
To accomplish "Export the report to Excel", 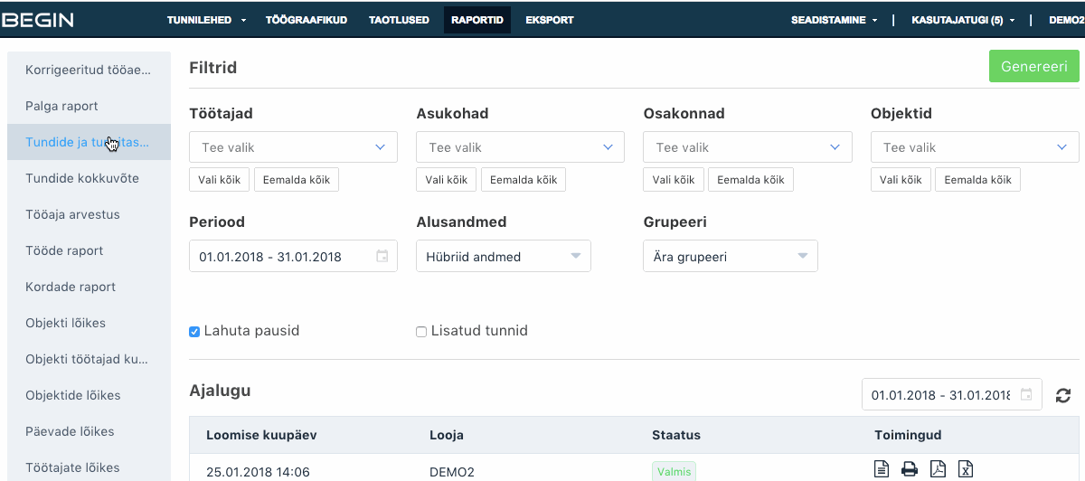I will click(x=966, y=468).
